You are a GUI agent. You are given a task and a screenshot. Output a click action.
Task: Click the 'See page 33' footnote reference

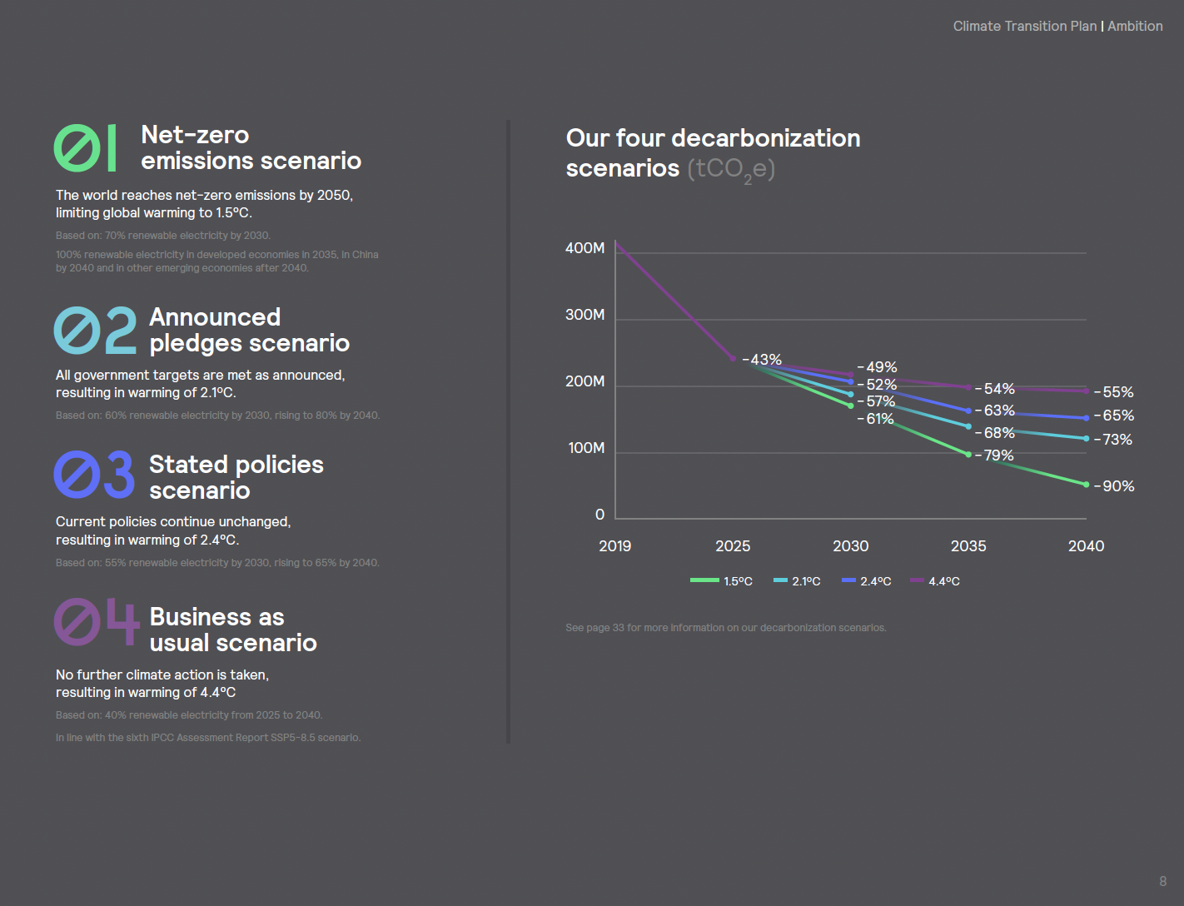pyautogui.click(x=725, y=628)
